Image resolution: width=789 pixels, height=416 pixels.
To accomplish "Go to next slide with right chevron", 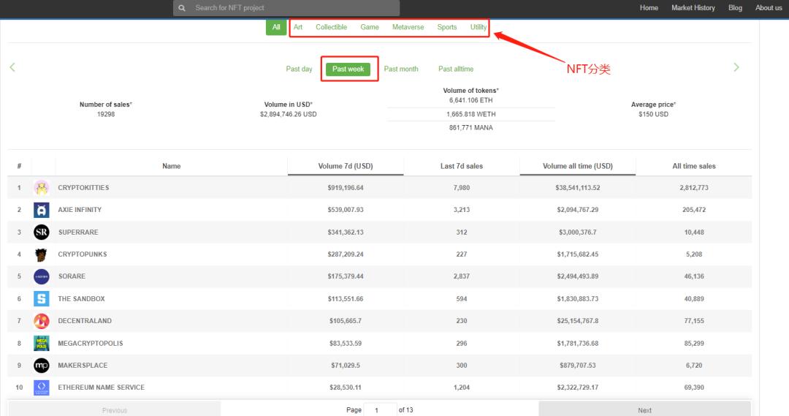I will (736, 67).
